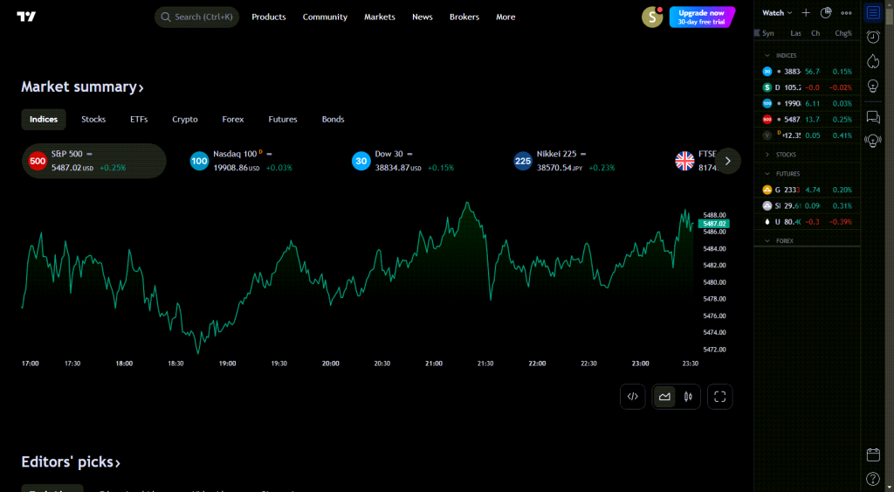Click the crude oil drop icon in watchlist

(x=767, y=221)
